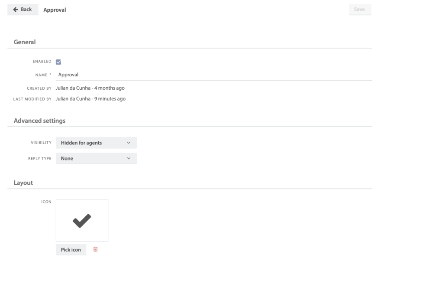Click the VISIBILITY field label
The width and height of the screenshot is (433, 297).
41,143
